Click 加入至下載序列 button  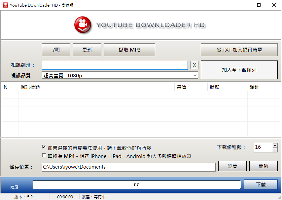pos(239,70)
